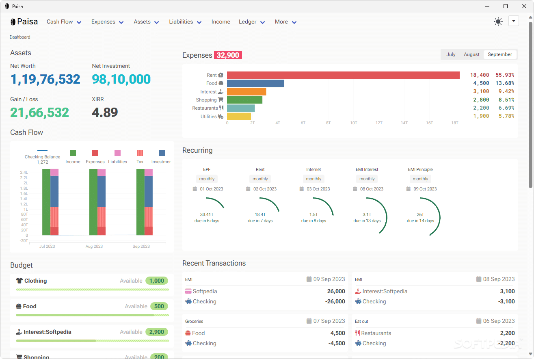This screenshot has width=534, height=359.
Task: Click the Clothing shirt icon in Budget
Action: click(19, 281)
